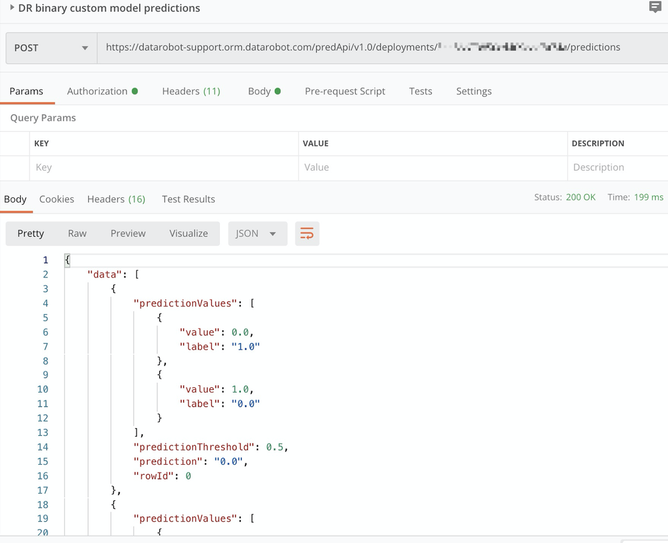
Task: Switch to the Authorization tab
Action: [97, 91]
